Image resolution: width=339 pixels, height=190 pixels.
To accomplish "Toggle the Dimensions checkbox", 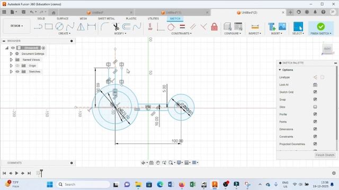I will [x=315, y=129].
